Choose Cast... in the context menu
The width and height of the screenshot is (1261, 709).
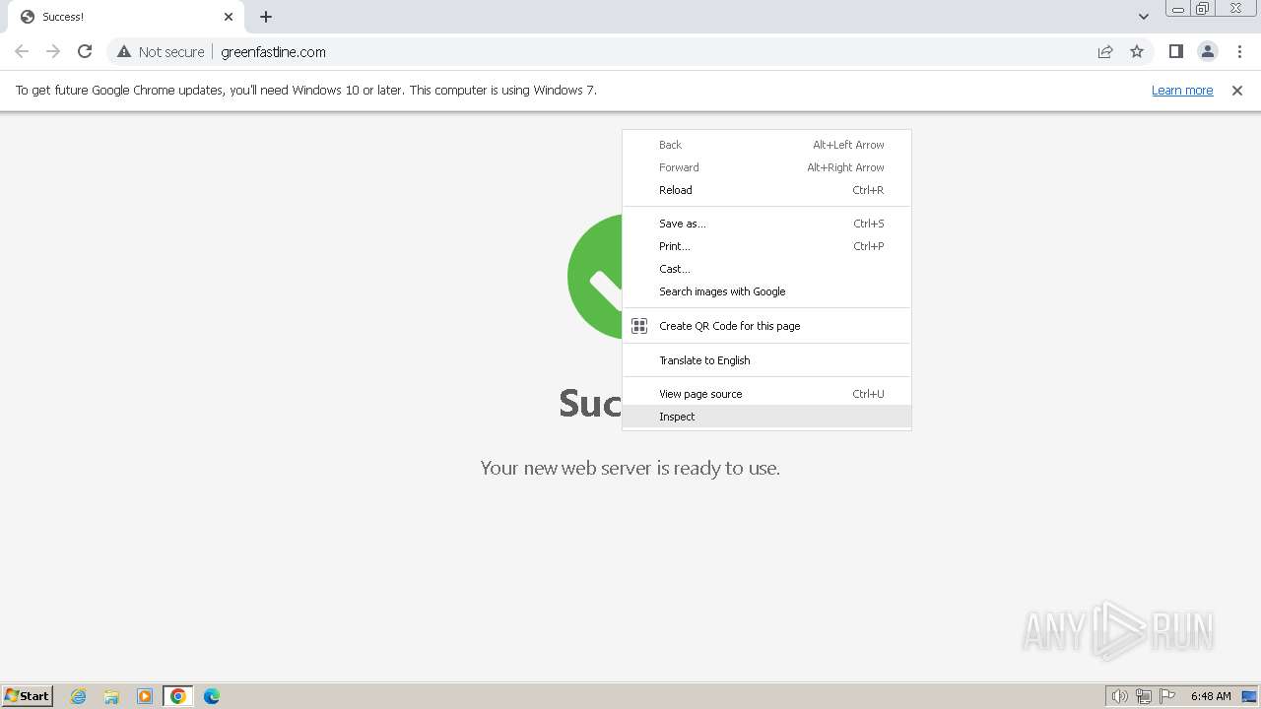[x=766, y=269]
